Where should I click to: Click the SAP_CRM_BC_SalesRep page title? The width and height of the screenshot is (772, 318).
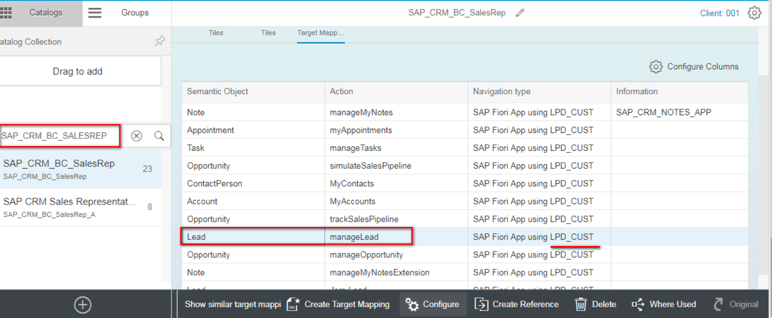pyautogui.click(x=457, y=13)
